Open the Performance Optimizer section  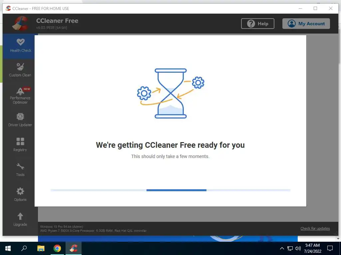point(20,95)
